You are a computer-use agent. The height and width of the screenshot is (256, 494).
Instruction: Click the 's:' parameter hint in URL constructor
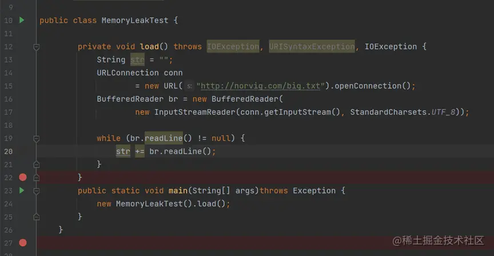189,86
